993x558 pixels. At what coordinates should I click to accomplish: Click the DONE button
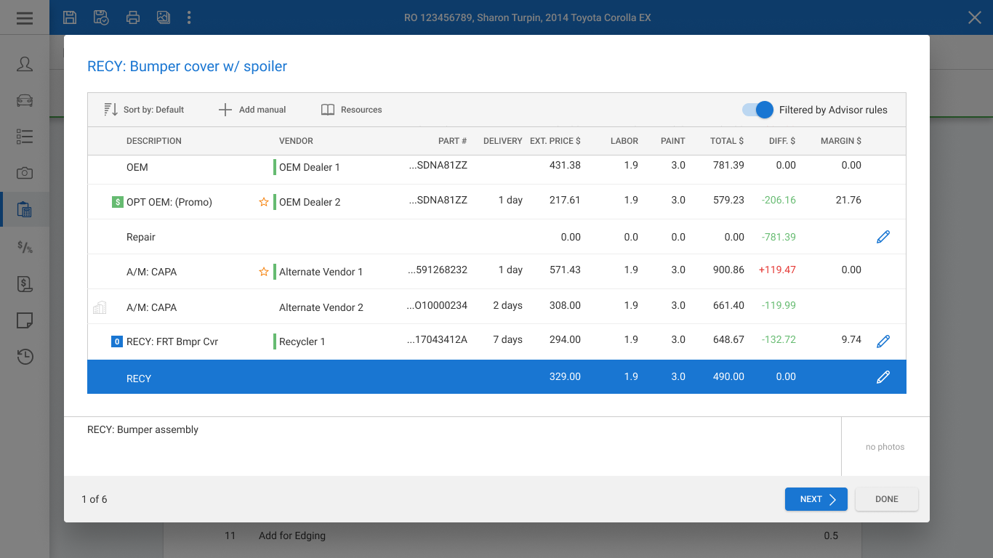(x=887, y=499)
